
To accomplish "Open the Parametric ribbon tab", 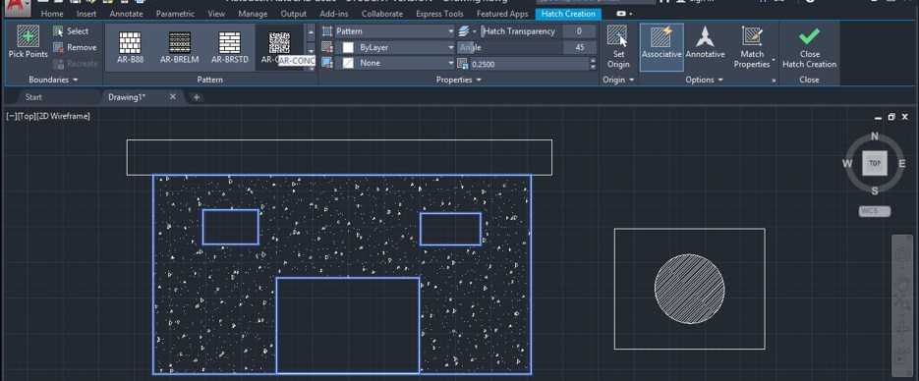I will coord(175,14).
